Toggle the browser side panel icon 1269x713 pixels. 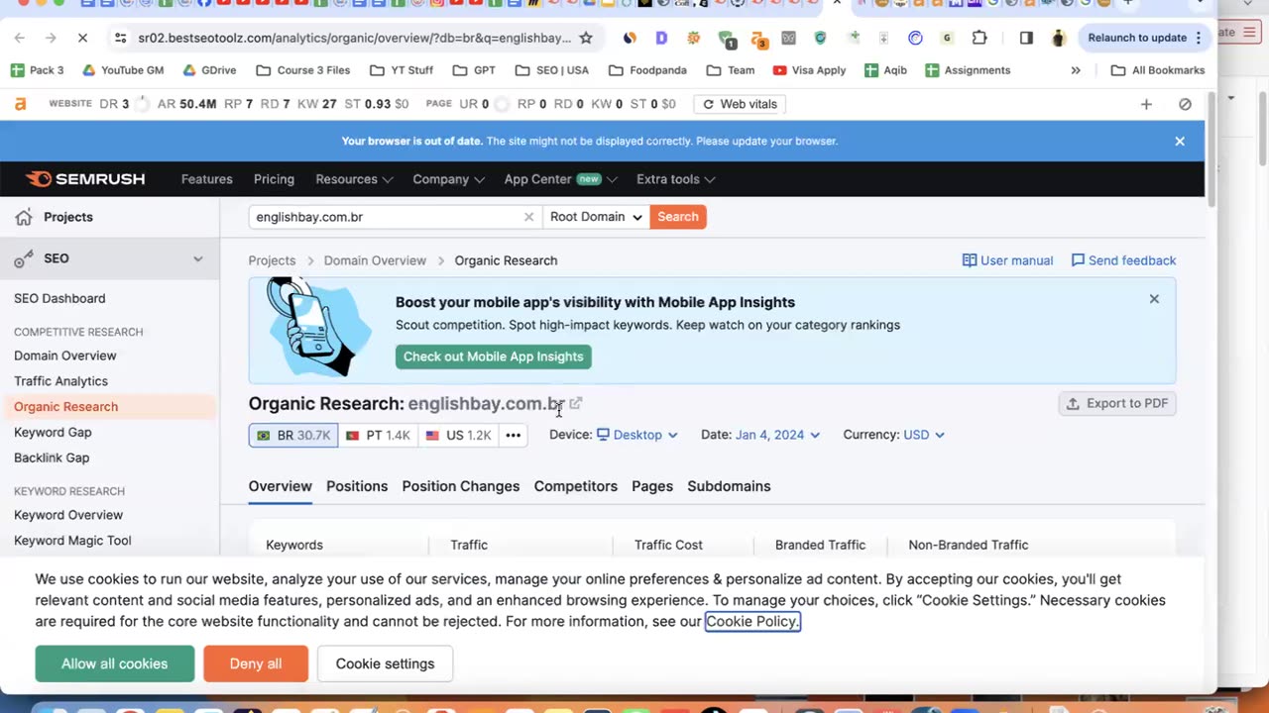tap(1026, 38)
